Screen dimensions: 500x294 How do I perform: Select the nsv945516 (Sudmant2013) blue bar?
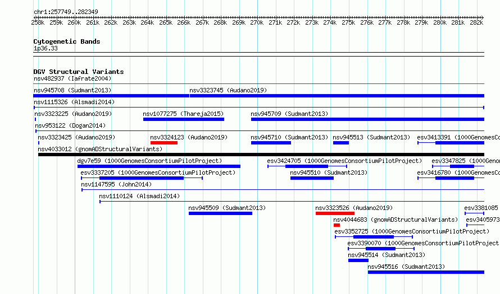point(426,272)
